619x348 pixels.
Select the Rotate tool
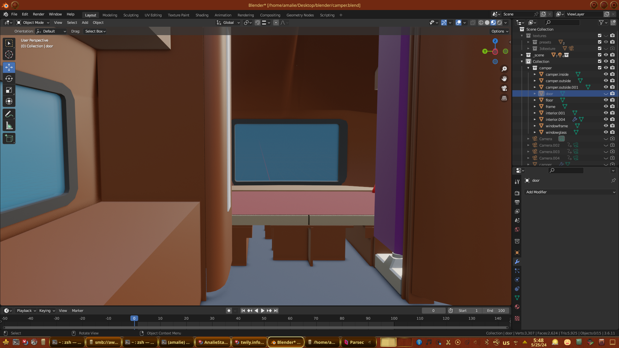click(x=9, y=79)
